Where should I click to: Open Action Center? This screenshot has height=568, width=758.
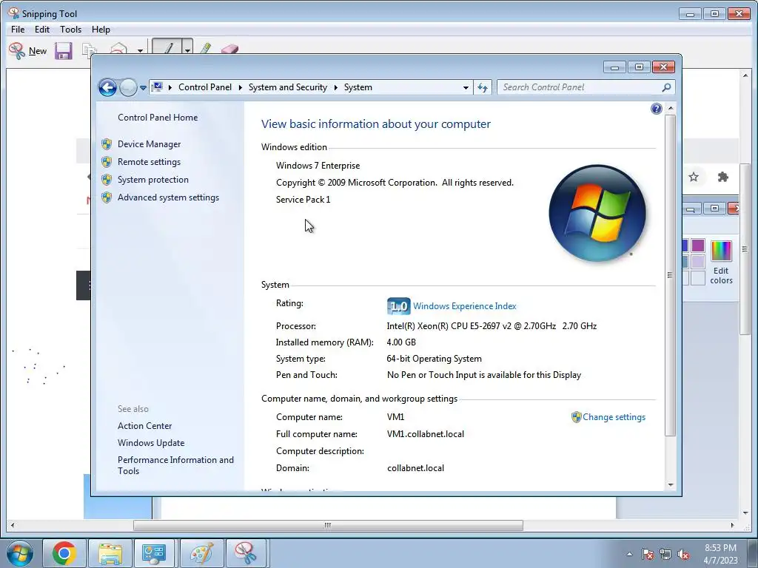144,426
